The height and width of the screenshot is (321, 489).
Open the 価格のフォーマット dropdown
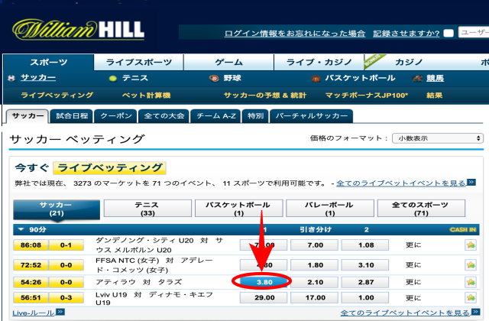click(x=437, y=138)
